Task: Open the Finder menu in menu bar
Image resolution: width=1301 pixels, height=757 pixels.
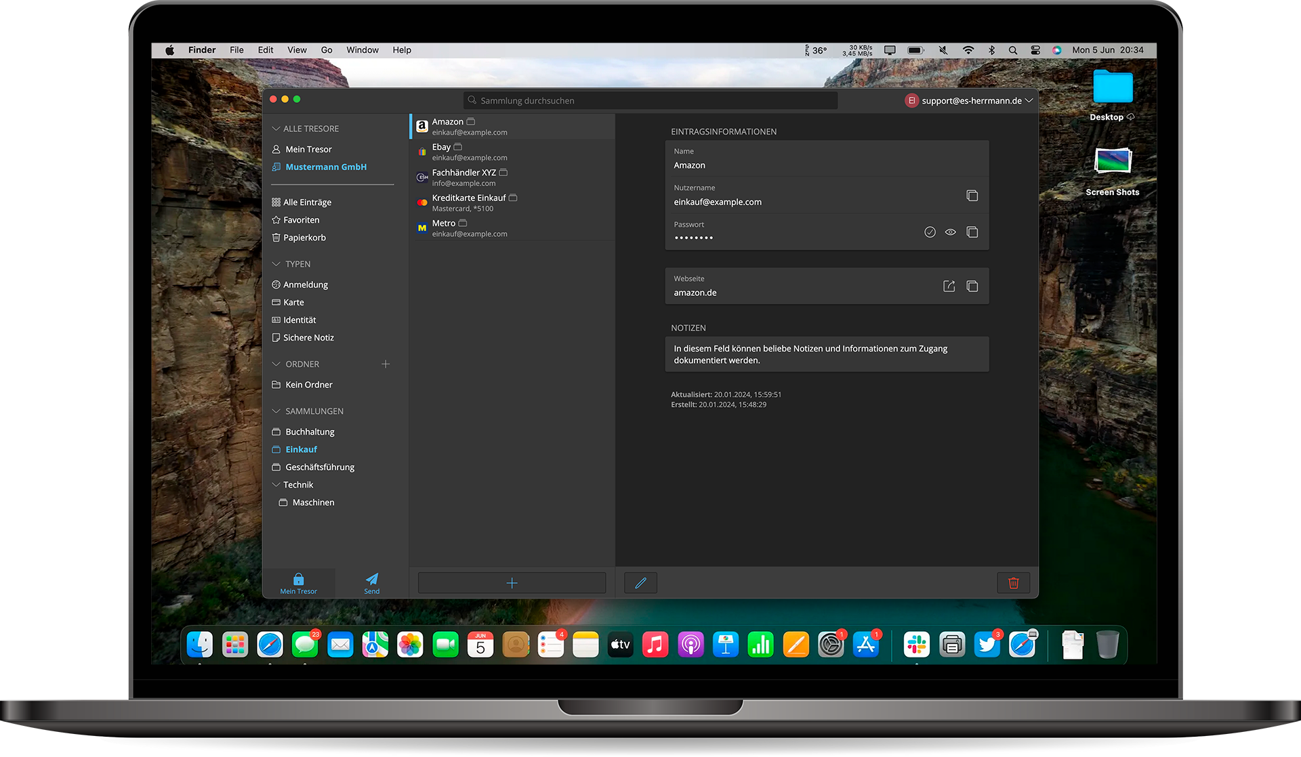Action: click(x=202, y=50)
